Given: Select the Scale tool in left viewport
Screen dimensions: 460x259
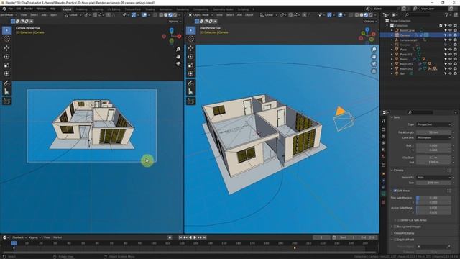Looking at the screenshot, I should 6,65.
